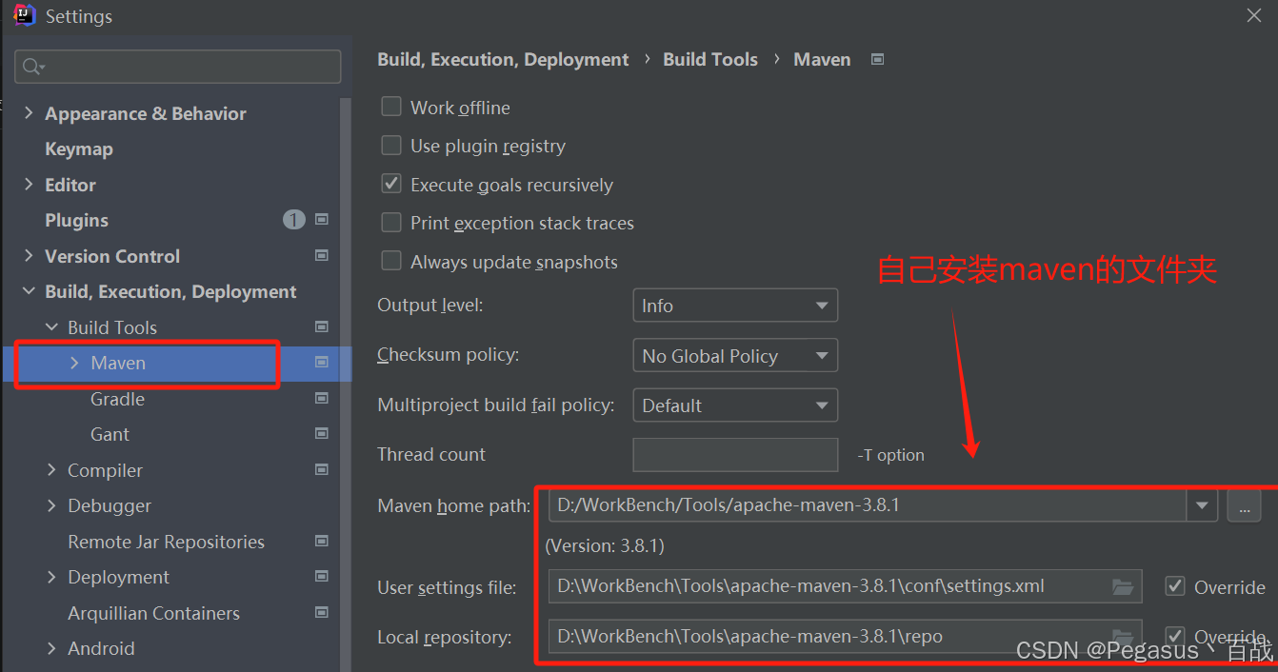Expand the Version Control section
Screen dimensions: 1278x672
pos(29,256)
